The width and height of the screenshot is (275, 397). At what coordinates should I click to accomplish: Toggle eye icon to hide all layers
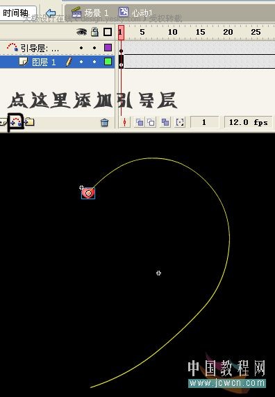(81, 32)
